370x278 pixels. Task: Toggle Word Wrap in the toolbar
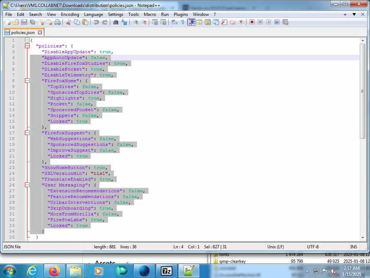click(175, 22)
